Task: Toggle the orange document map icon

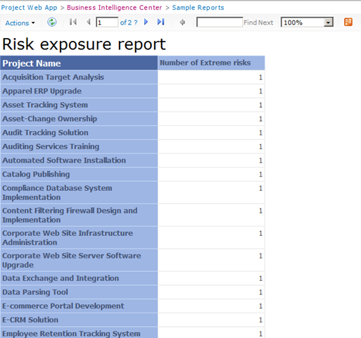Action: coord(348,22)
